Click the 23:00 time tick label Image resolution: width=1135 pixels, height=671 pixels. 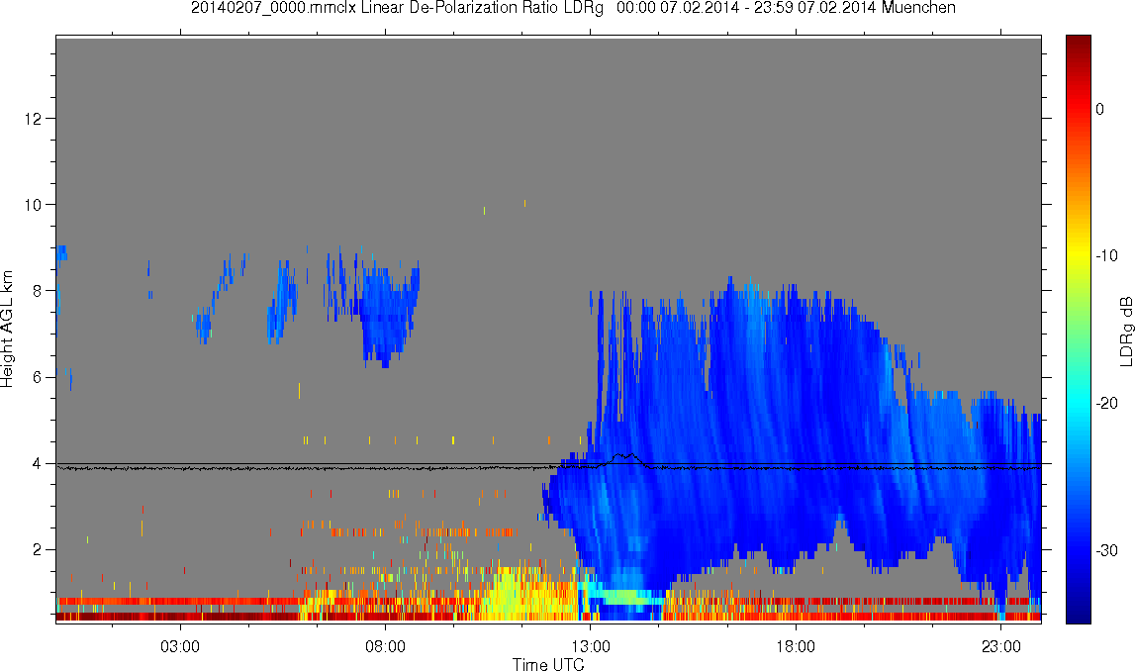[x=1001, y=646]
